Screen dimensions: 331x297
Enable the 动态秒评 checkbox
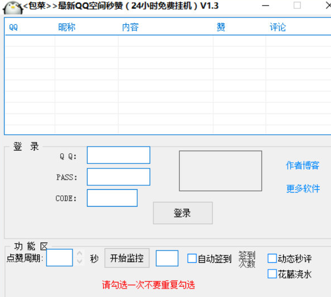(x=272, y=258)
